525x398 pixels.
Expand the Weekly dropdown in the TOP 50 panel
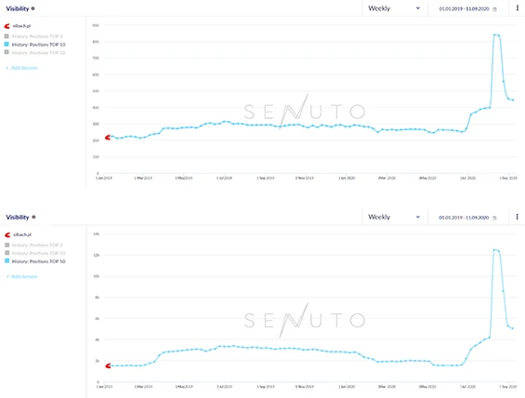[394, 217]
